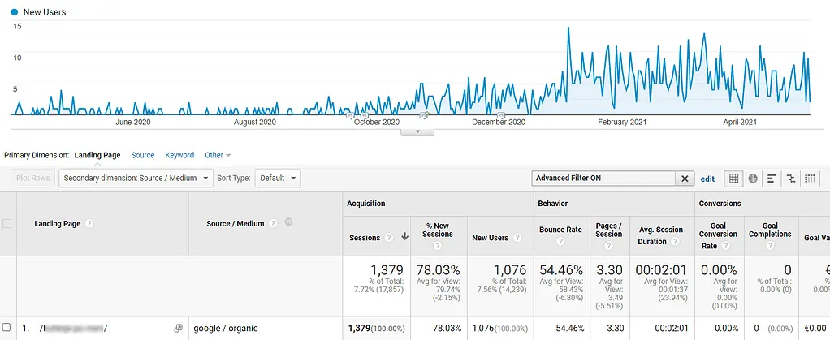
Task: Open the Secondary dimension: Source / Medium dropdown
Action: [x=136, y=179]
